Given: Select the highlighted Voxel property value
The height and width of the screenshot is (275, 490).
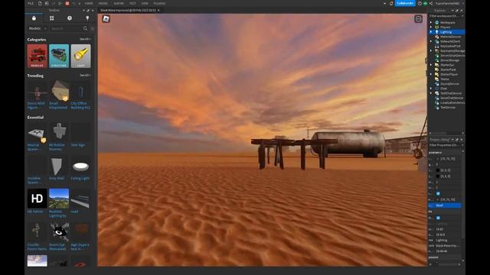Looking at the screenshot, I should pyautogui.click(x=448, y=205).
